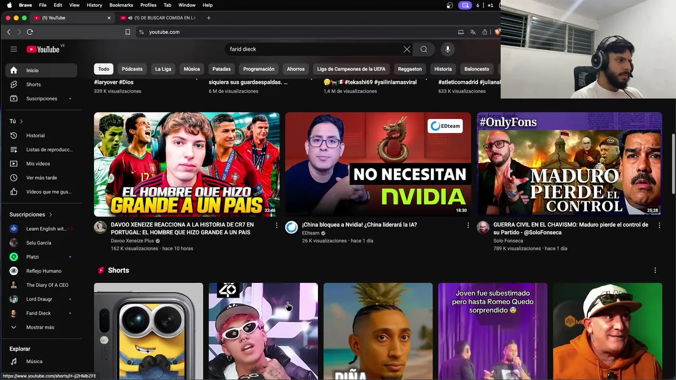Screen dimensions: 676x380
Task: Select the Patadas filter chip
Action: pos(221,69)
